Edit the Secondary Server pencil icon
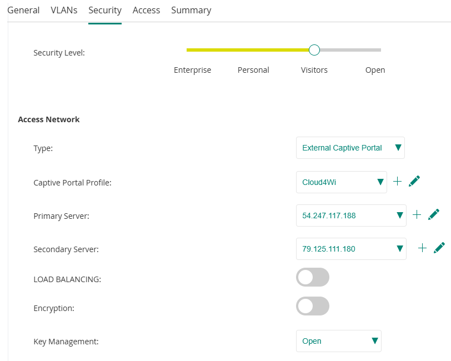Screen dimensions: 451x361 [x=439, y=248]
